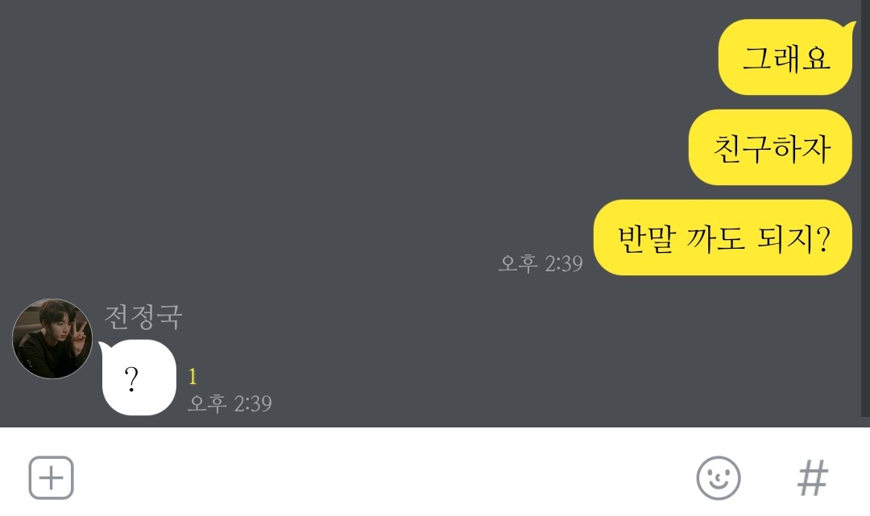Click the pointed tail of the white reply bubble
Screen dimensions: 870x516
click(104, 346)
